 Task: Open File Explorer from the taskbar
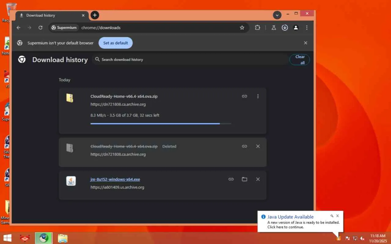click(x=63, y=238)
